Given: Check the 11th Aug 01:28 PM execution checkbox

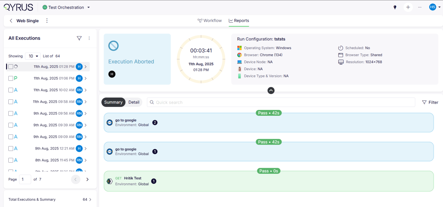Looking at the screenshot, I should [x=11, y=67].
